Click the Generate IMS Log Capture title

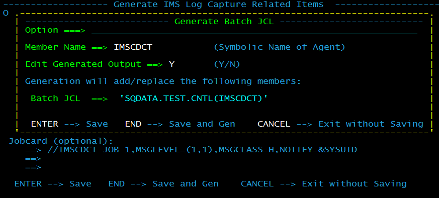tap(218, 5)
